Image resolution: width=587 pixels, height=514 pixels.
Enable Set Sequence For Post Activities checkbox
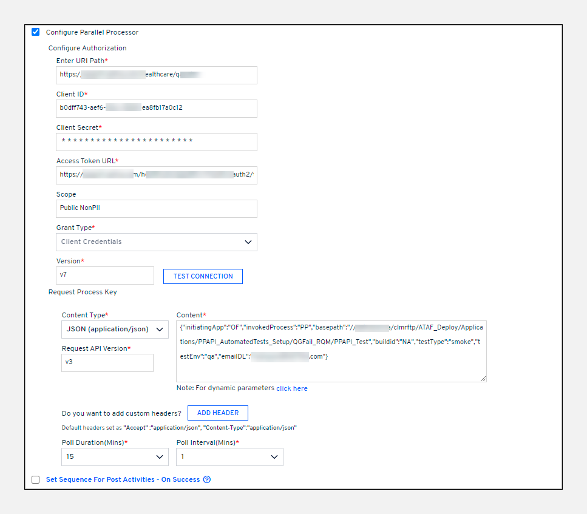click(36, 480)
